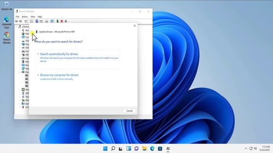The width and height of the screenshot is (273, 153).
Task: Expand the Batteries tree node arrow
Action: 20,34
